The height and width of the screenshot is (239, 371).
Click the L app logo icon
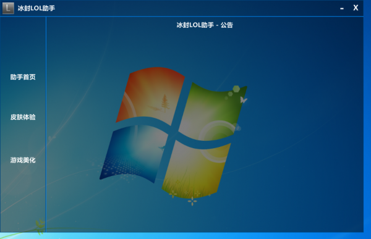pyautogui.click(x=8, y=8)
